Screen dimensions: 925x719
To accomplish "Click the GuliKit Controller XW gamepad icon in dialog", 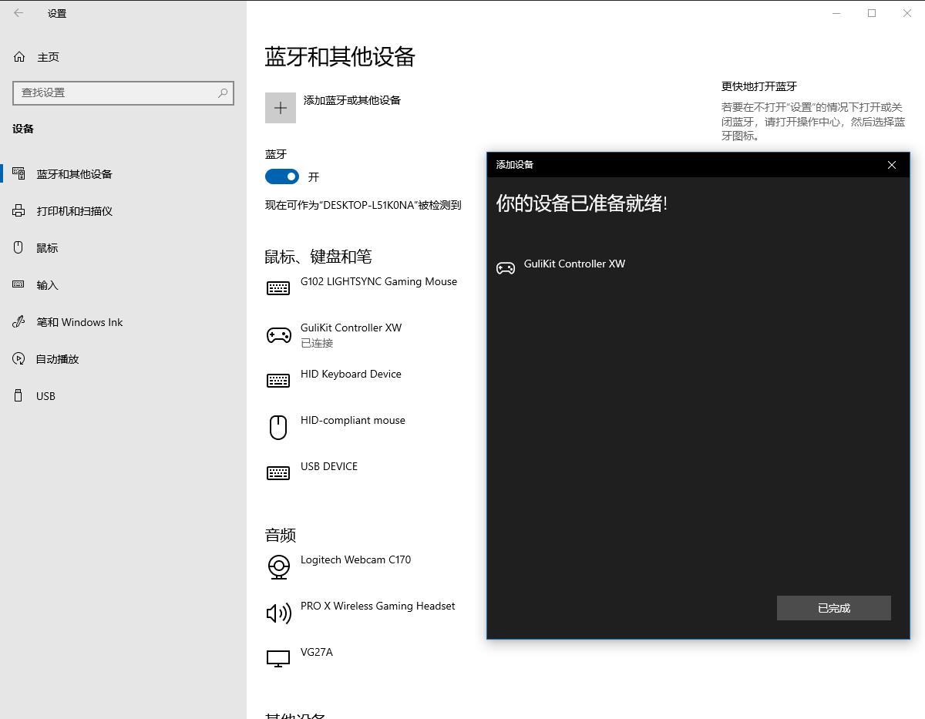I will click(x=506, y=267).
